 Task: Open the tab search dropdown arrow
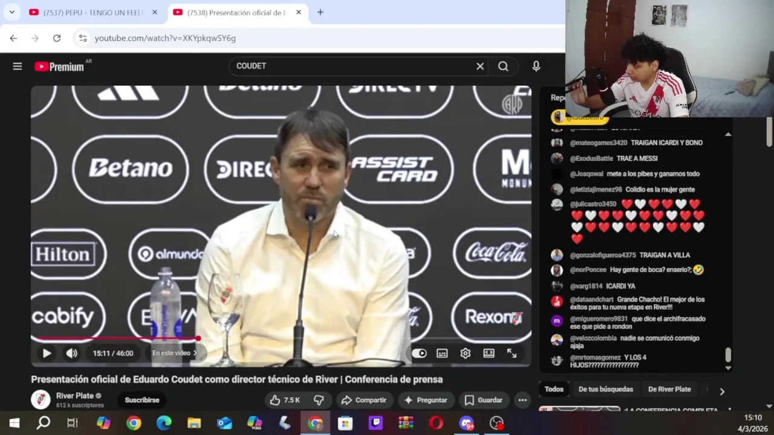[11, 12]
